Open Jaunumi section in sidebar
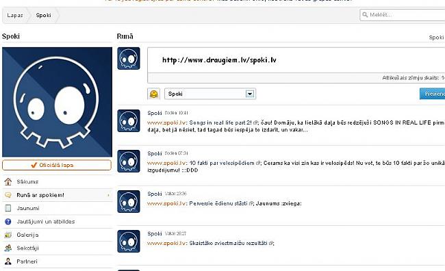The height and width of the screenshot is (271, 445). [57, 208]
